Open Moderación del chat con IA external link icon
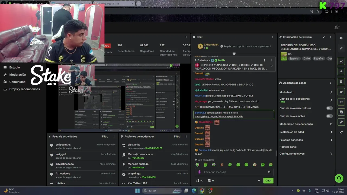 tap(331, 124)
